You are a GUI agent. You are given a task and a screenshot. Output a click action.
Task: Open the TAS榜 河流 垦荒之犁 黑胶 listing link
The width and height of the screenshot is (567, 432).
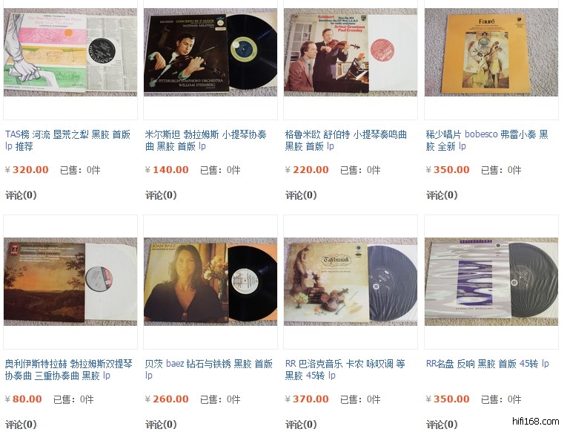click(x=67, y=140)
